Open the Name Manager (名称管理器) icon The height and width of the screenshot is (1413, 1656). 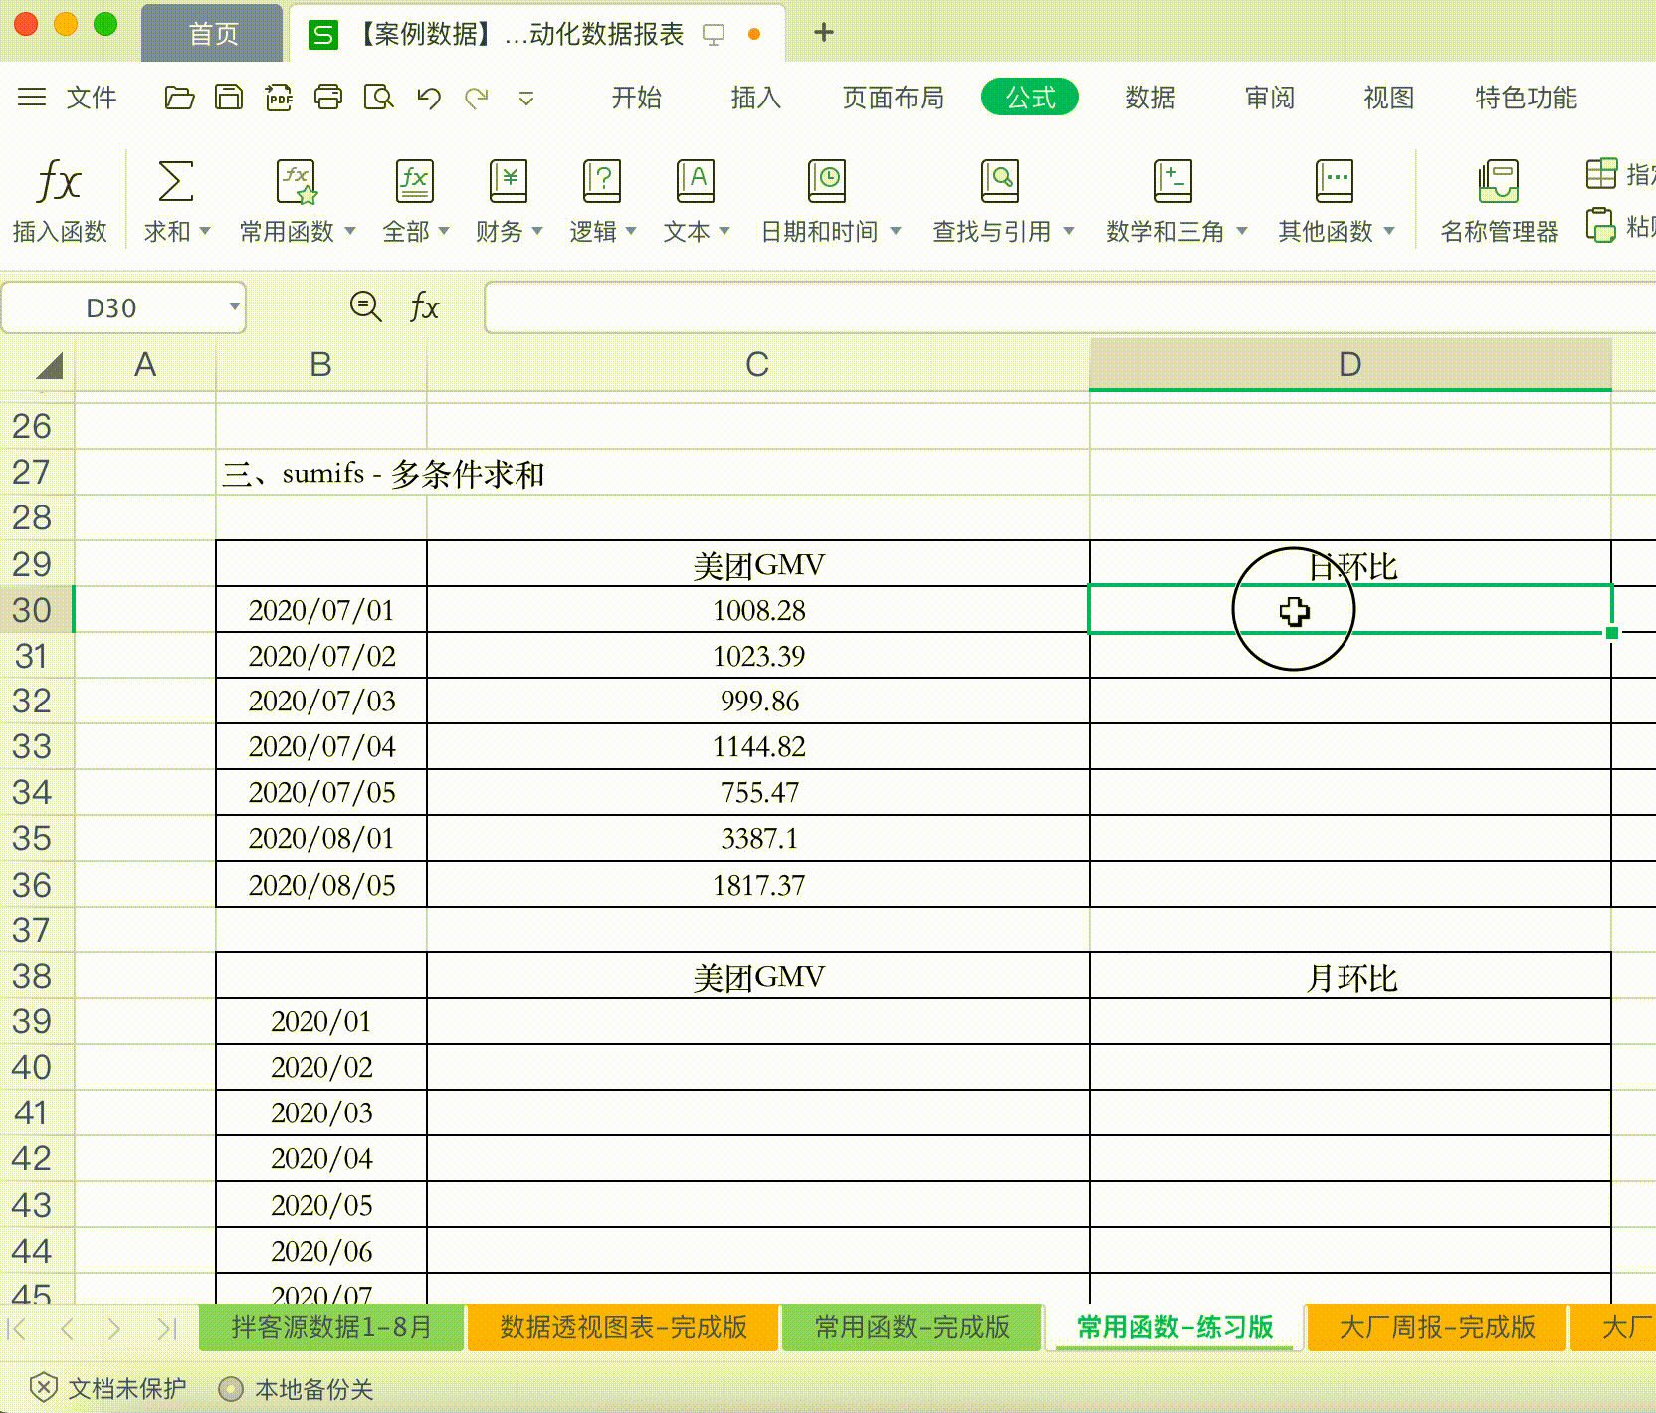[x=1499, y=182]
